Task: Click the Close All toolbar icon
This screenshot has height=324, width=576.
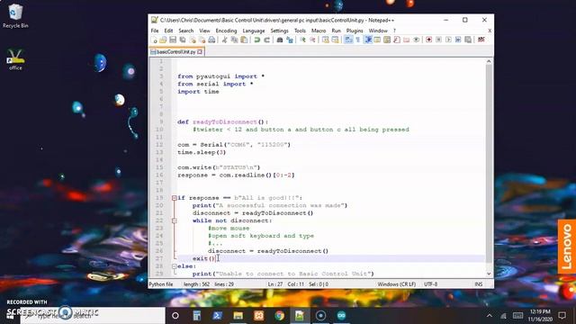Action: click(x=202, y=40)
